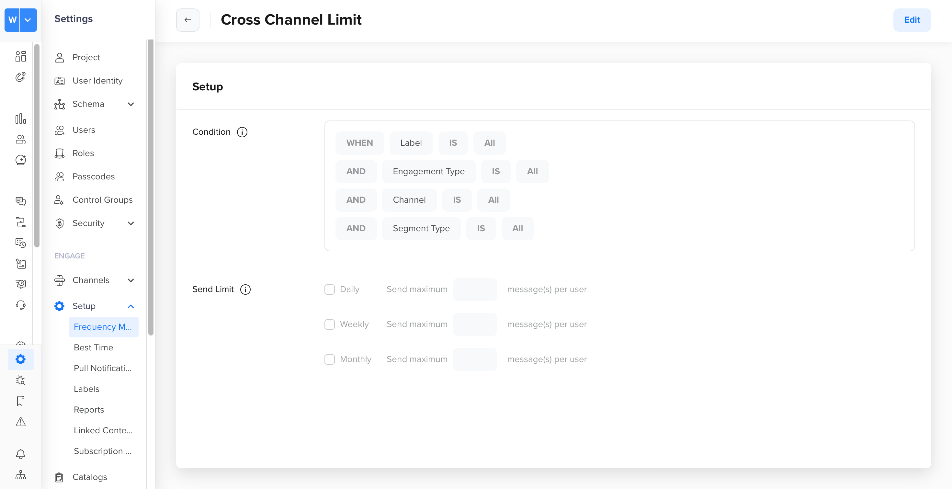
Task: Select Frequency M... submenu item
Action: pyautogui.click(x=104, y=327)
